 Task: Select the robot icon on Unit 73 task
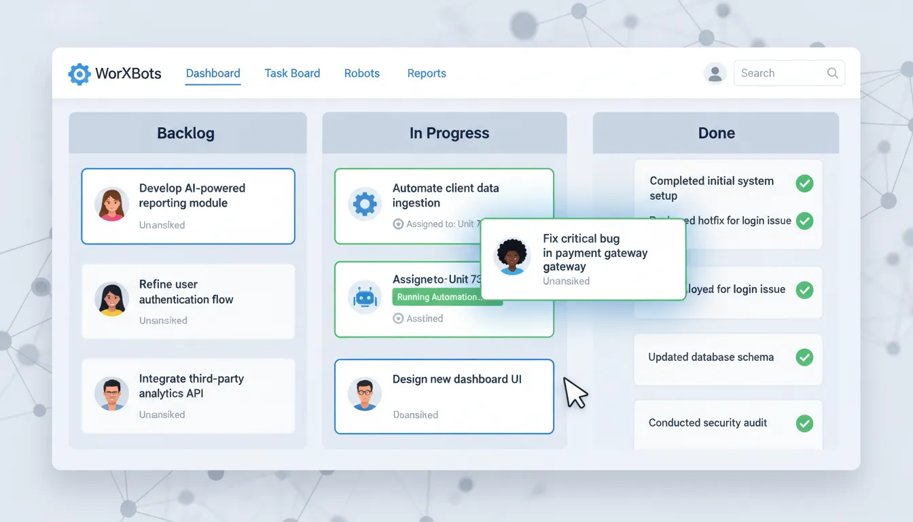[365, 297]
